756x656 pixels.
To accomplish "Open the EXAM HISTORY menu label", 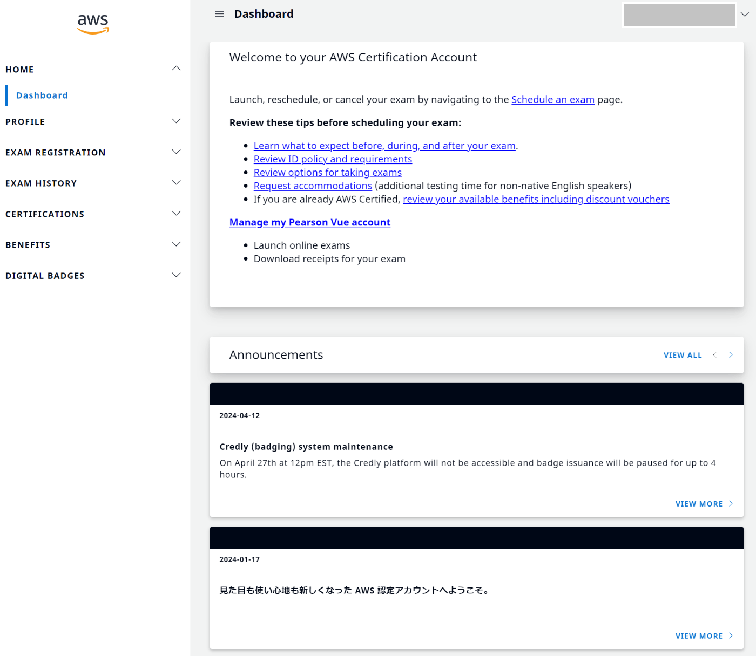I will [x=41, y=183].
